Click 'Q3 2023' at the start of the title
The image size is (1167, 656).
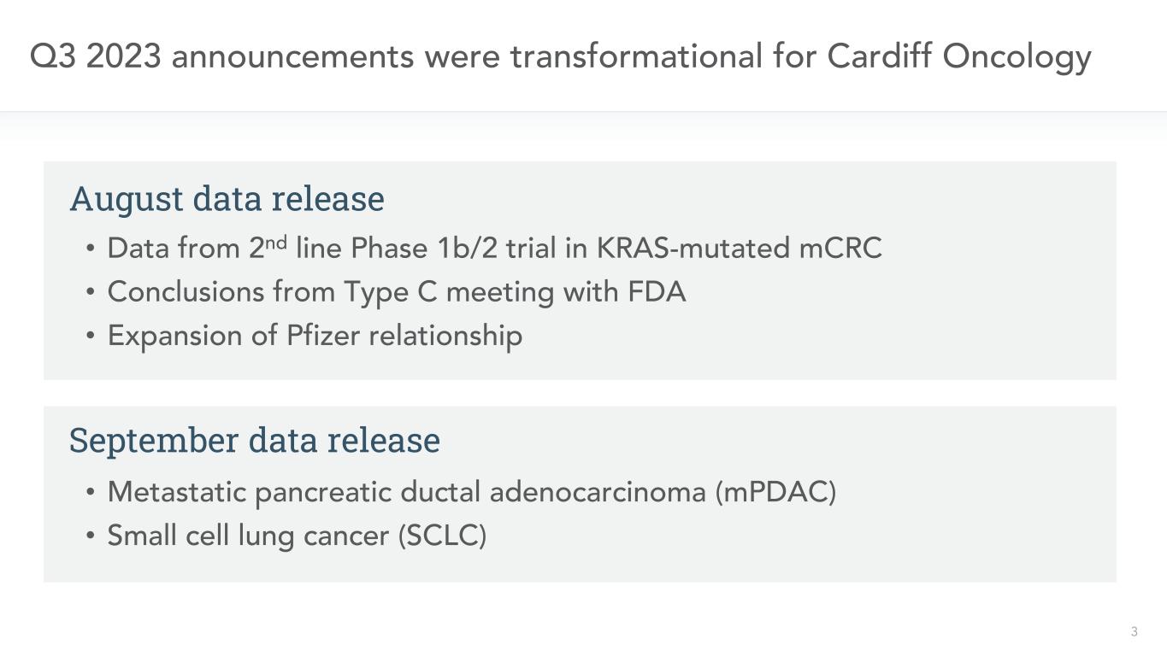96,57
